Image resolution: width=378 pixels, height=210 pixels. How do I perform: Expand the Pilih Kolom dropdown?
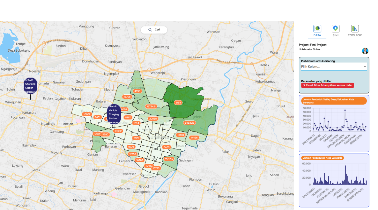pos(333,67)
